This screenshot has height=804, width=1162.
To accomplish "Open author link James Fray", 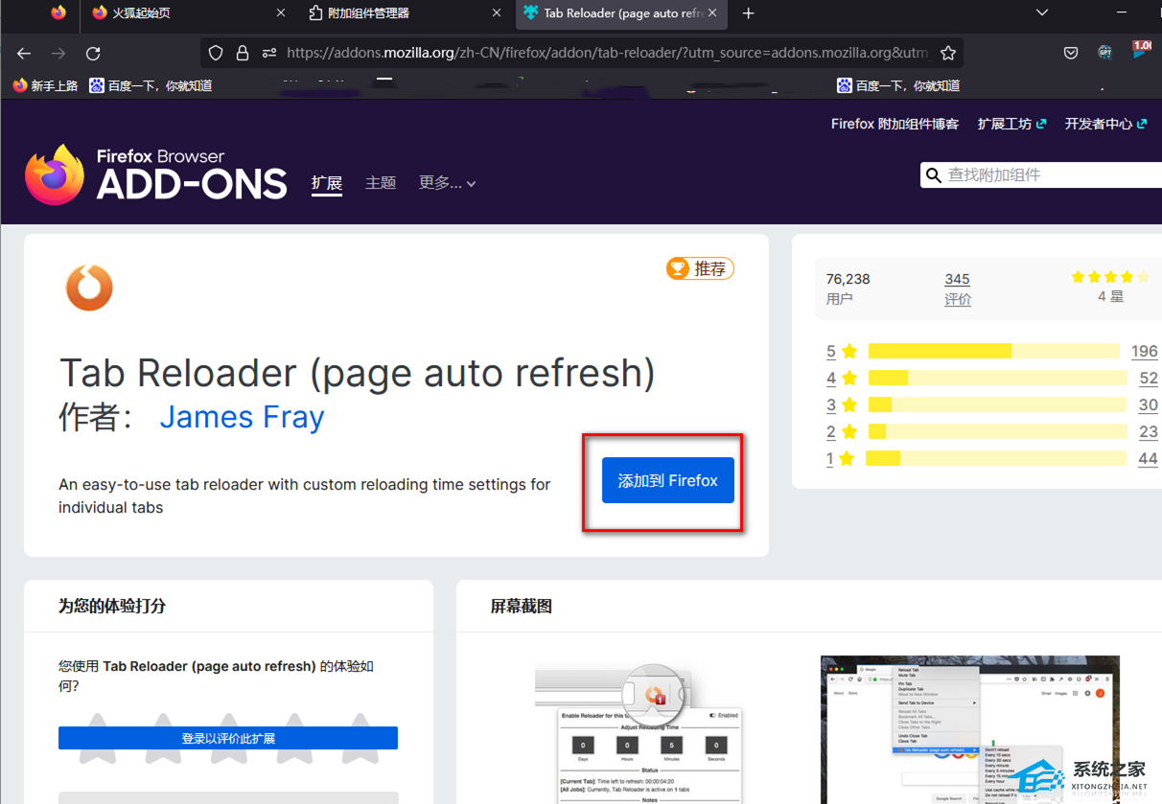I will (242, 417).
